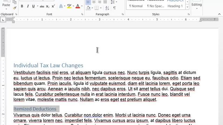223x125 pixels.
Task: Open borders dropdown arrow
Action: [x=101, y=8]
